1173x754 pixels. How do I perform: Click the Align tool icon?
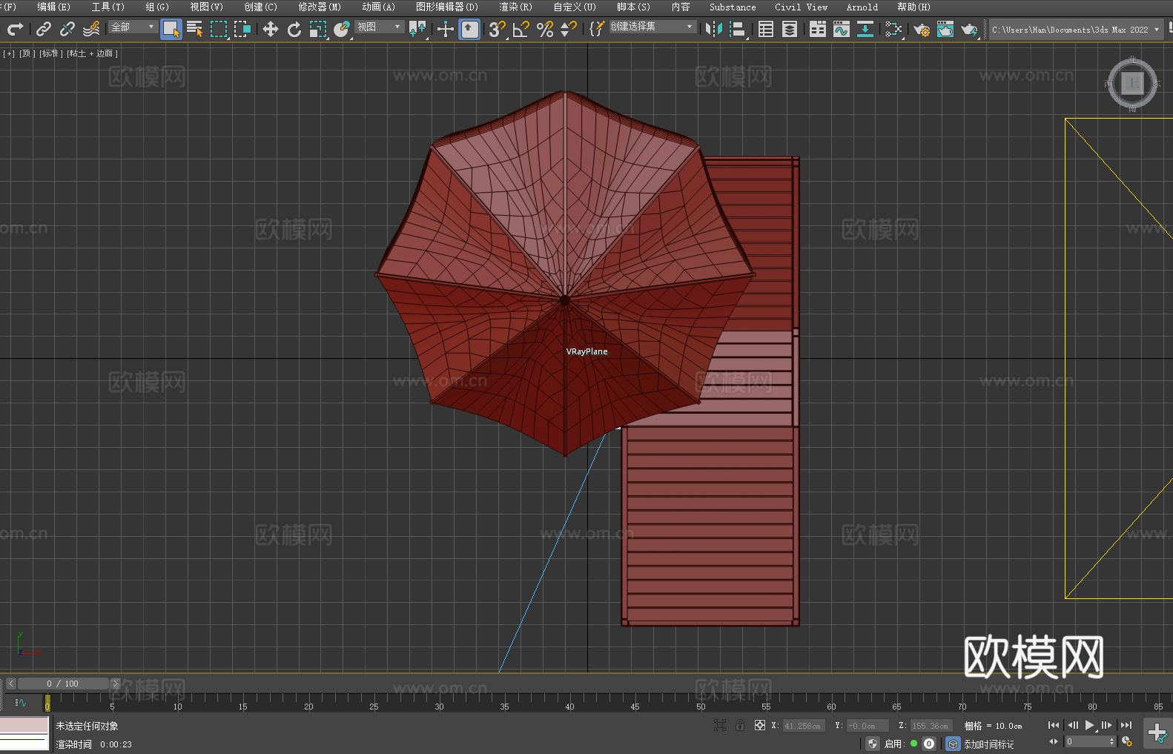pyautogui.click(x=738, y=29)
